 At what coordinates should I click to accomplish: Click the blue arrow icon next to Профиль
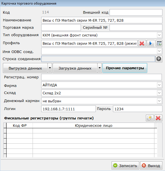[x=150, y=43]
